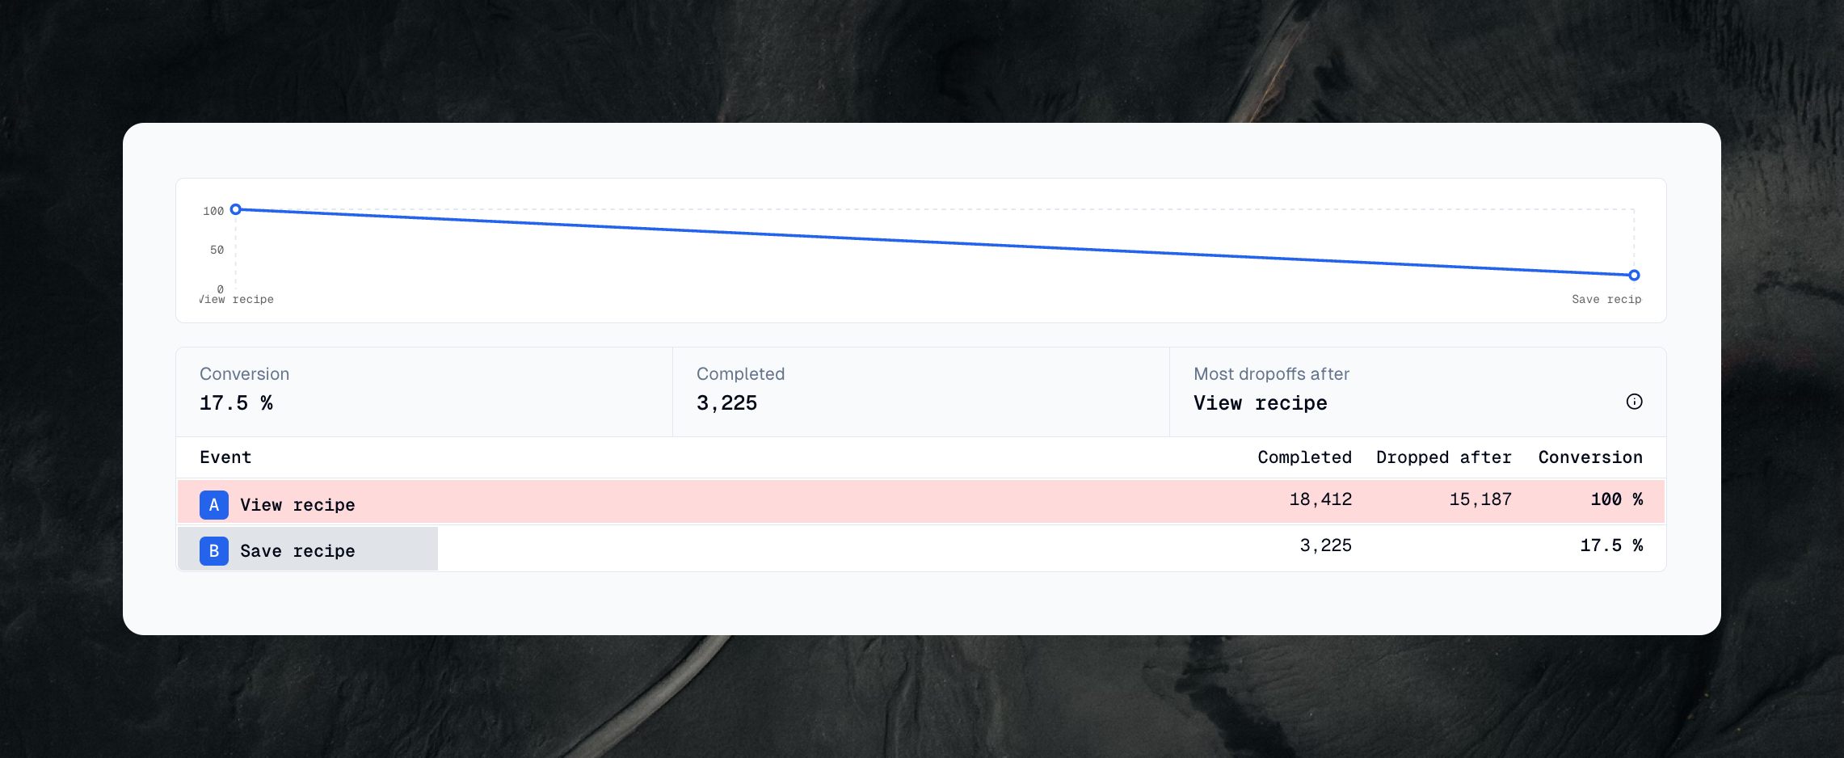1844x758 pixels.
Task: Click View recipe under Most dropoffs after
Action: point(1260,403)
